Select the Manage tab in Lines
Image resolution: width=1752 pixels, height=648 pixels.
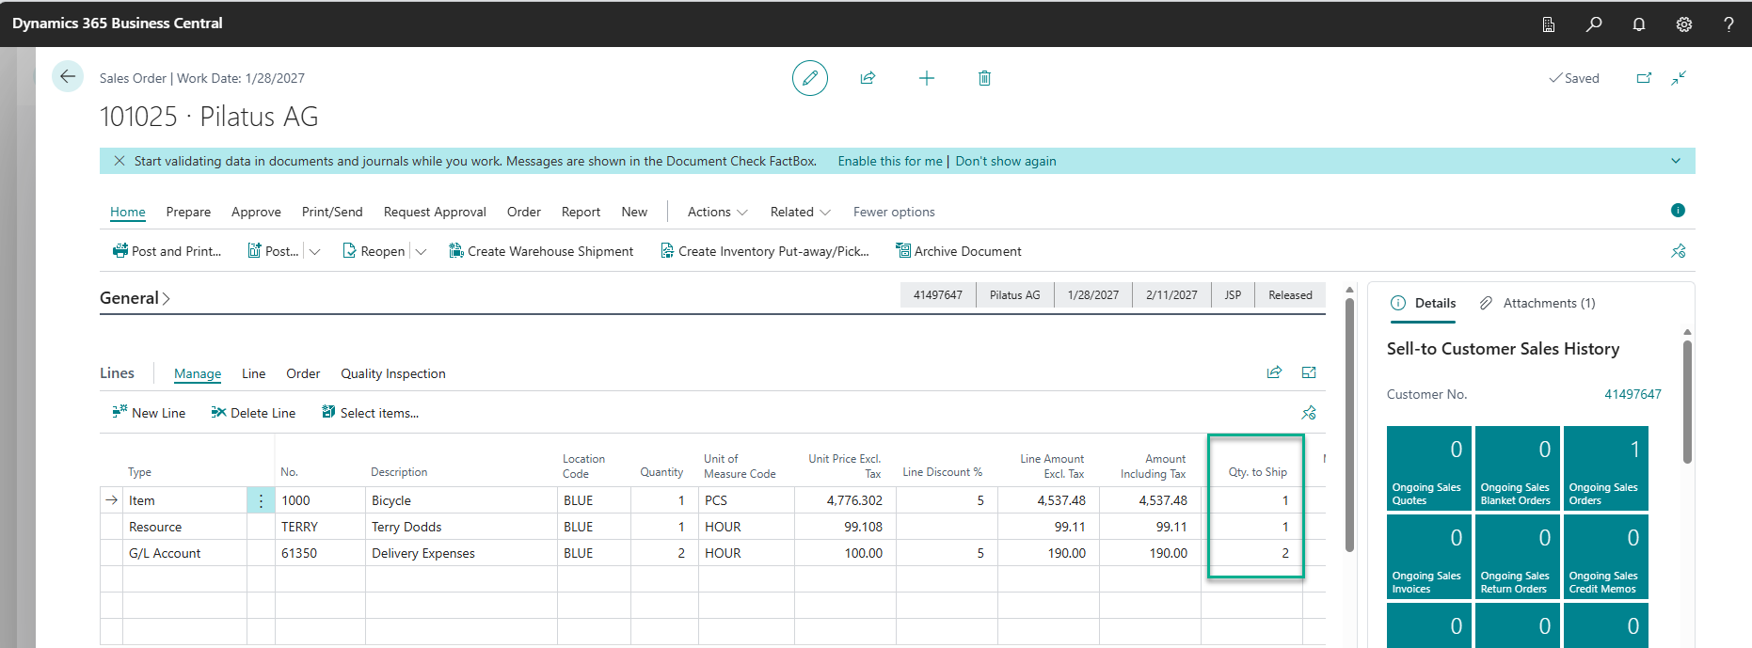pyautogui.click(x=198, y=373)
